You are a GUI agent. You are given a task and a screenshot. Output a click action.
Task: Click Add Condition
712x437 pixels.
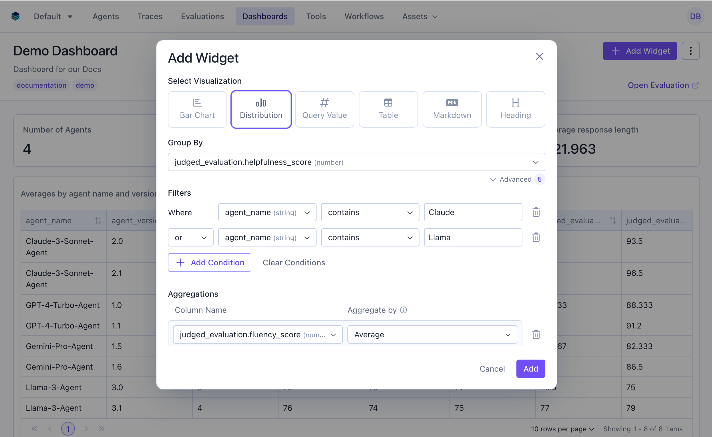[x=209, y=262]
